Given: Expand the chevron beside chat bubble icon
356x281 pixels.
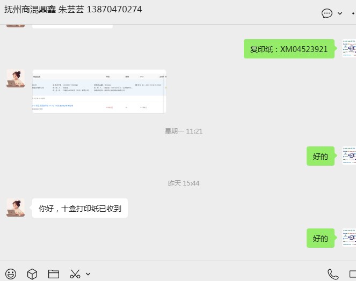Looking at the screenshot, I should coord(340,13).
